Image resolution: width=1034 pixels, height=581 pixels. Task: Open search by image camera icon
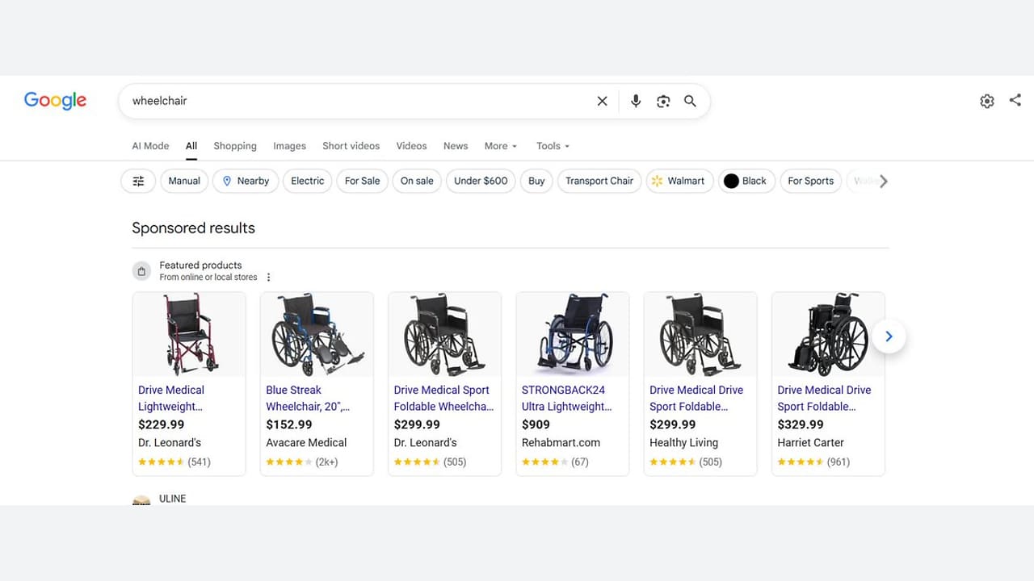pos(663,101)
